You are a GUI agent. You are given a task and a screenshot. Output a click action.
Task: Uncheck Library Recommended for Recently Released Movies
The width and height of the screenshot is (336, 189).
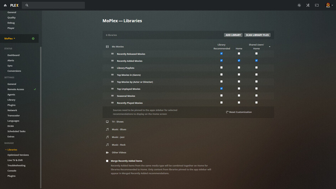pos(221,53)
